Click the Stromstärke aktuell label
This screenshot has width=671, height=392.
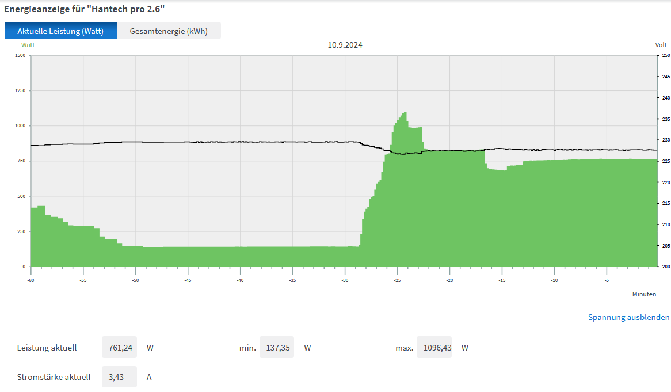[54, 377]
